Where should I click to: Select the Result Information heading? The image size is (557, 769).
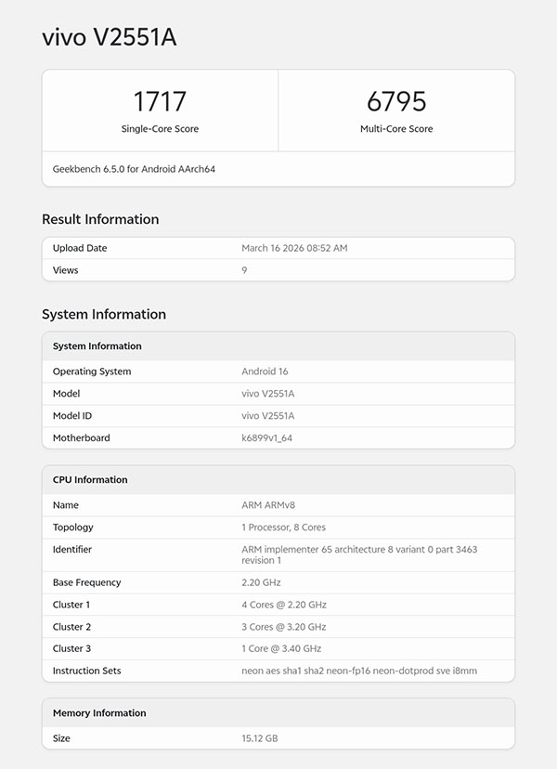pyautogui.click(x=100, y=219)
